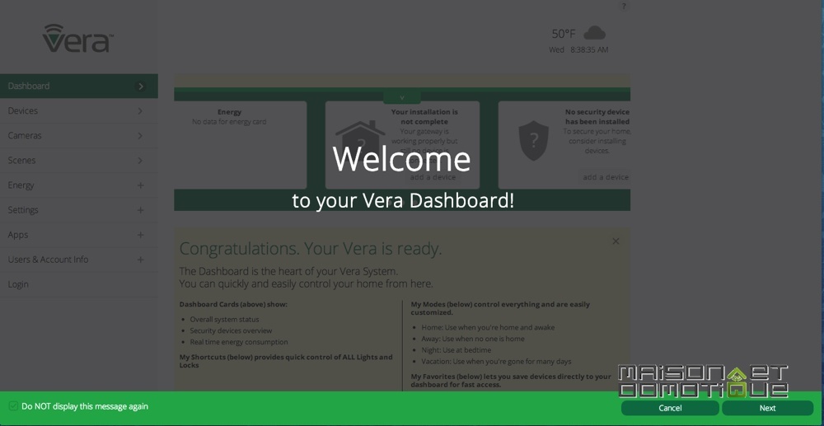Expand the Apps plus sign
This screenshot has width=824, height=426.
[140, 235]
